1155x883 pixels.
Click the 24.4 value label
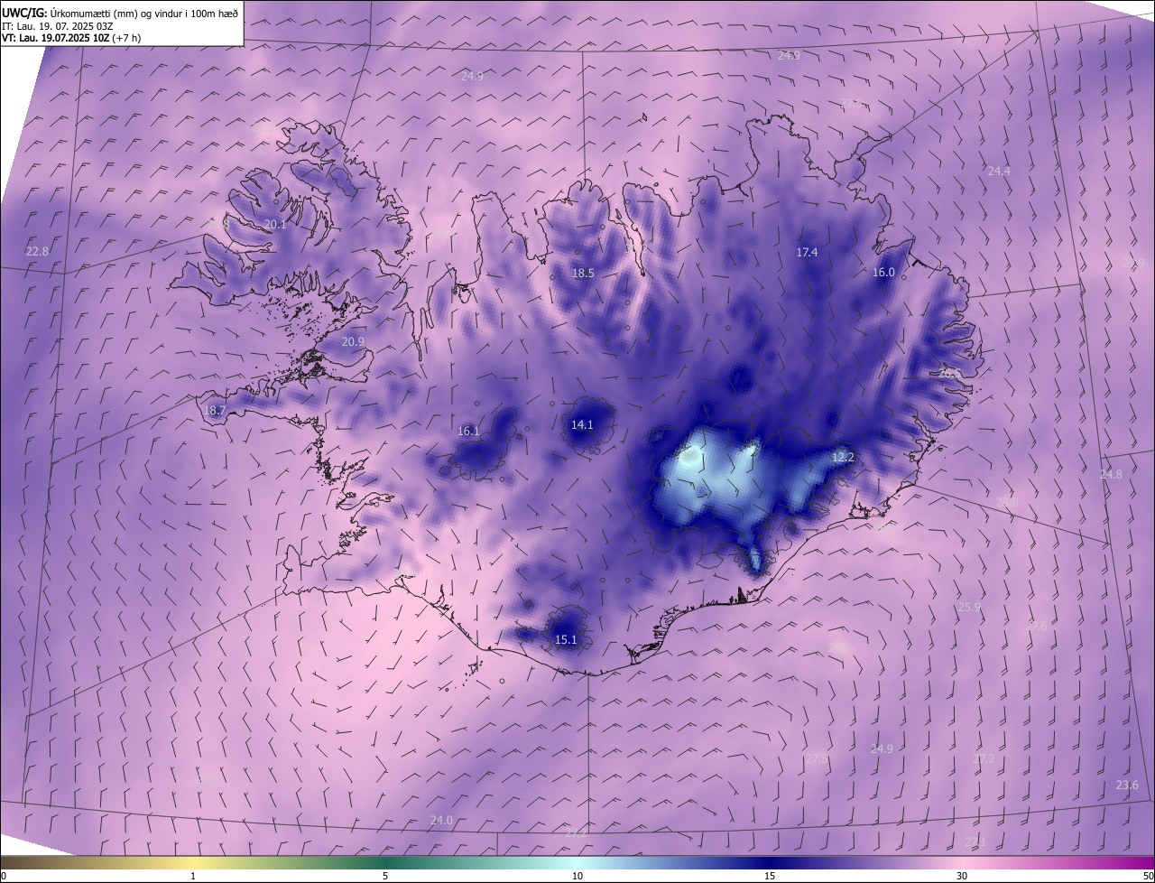(999, 171)
